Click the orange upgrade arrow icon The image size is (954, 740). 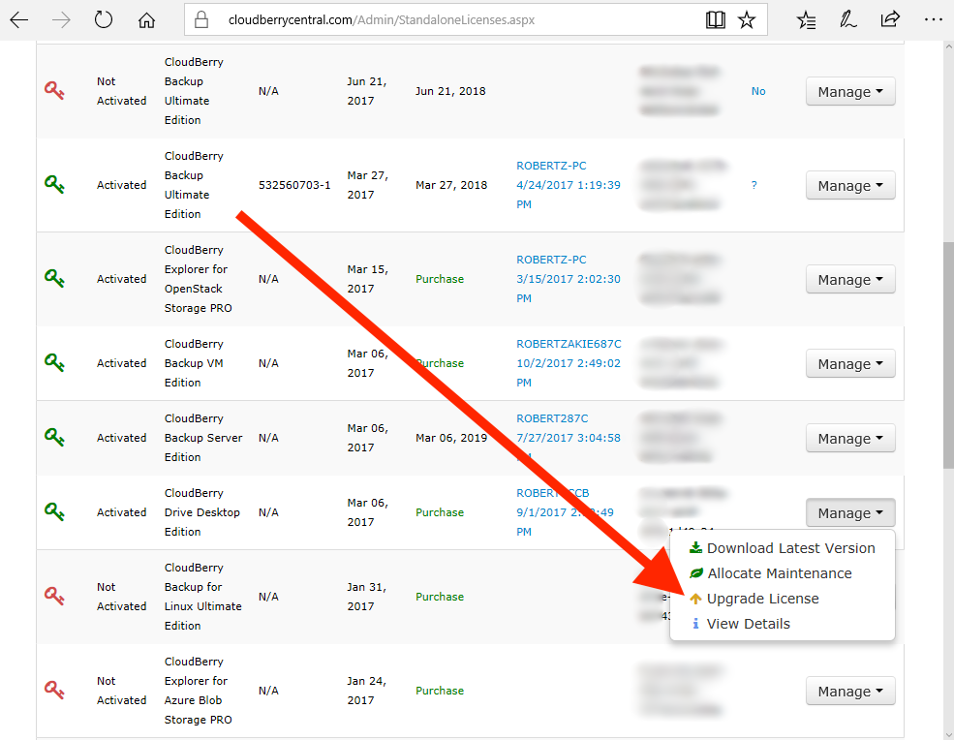point(695,599)
